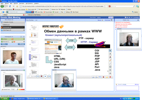Click into the chat message input box

(127, 88)
